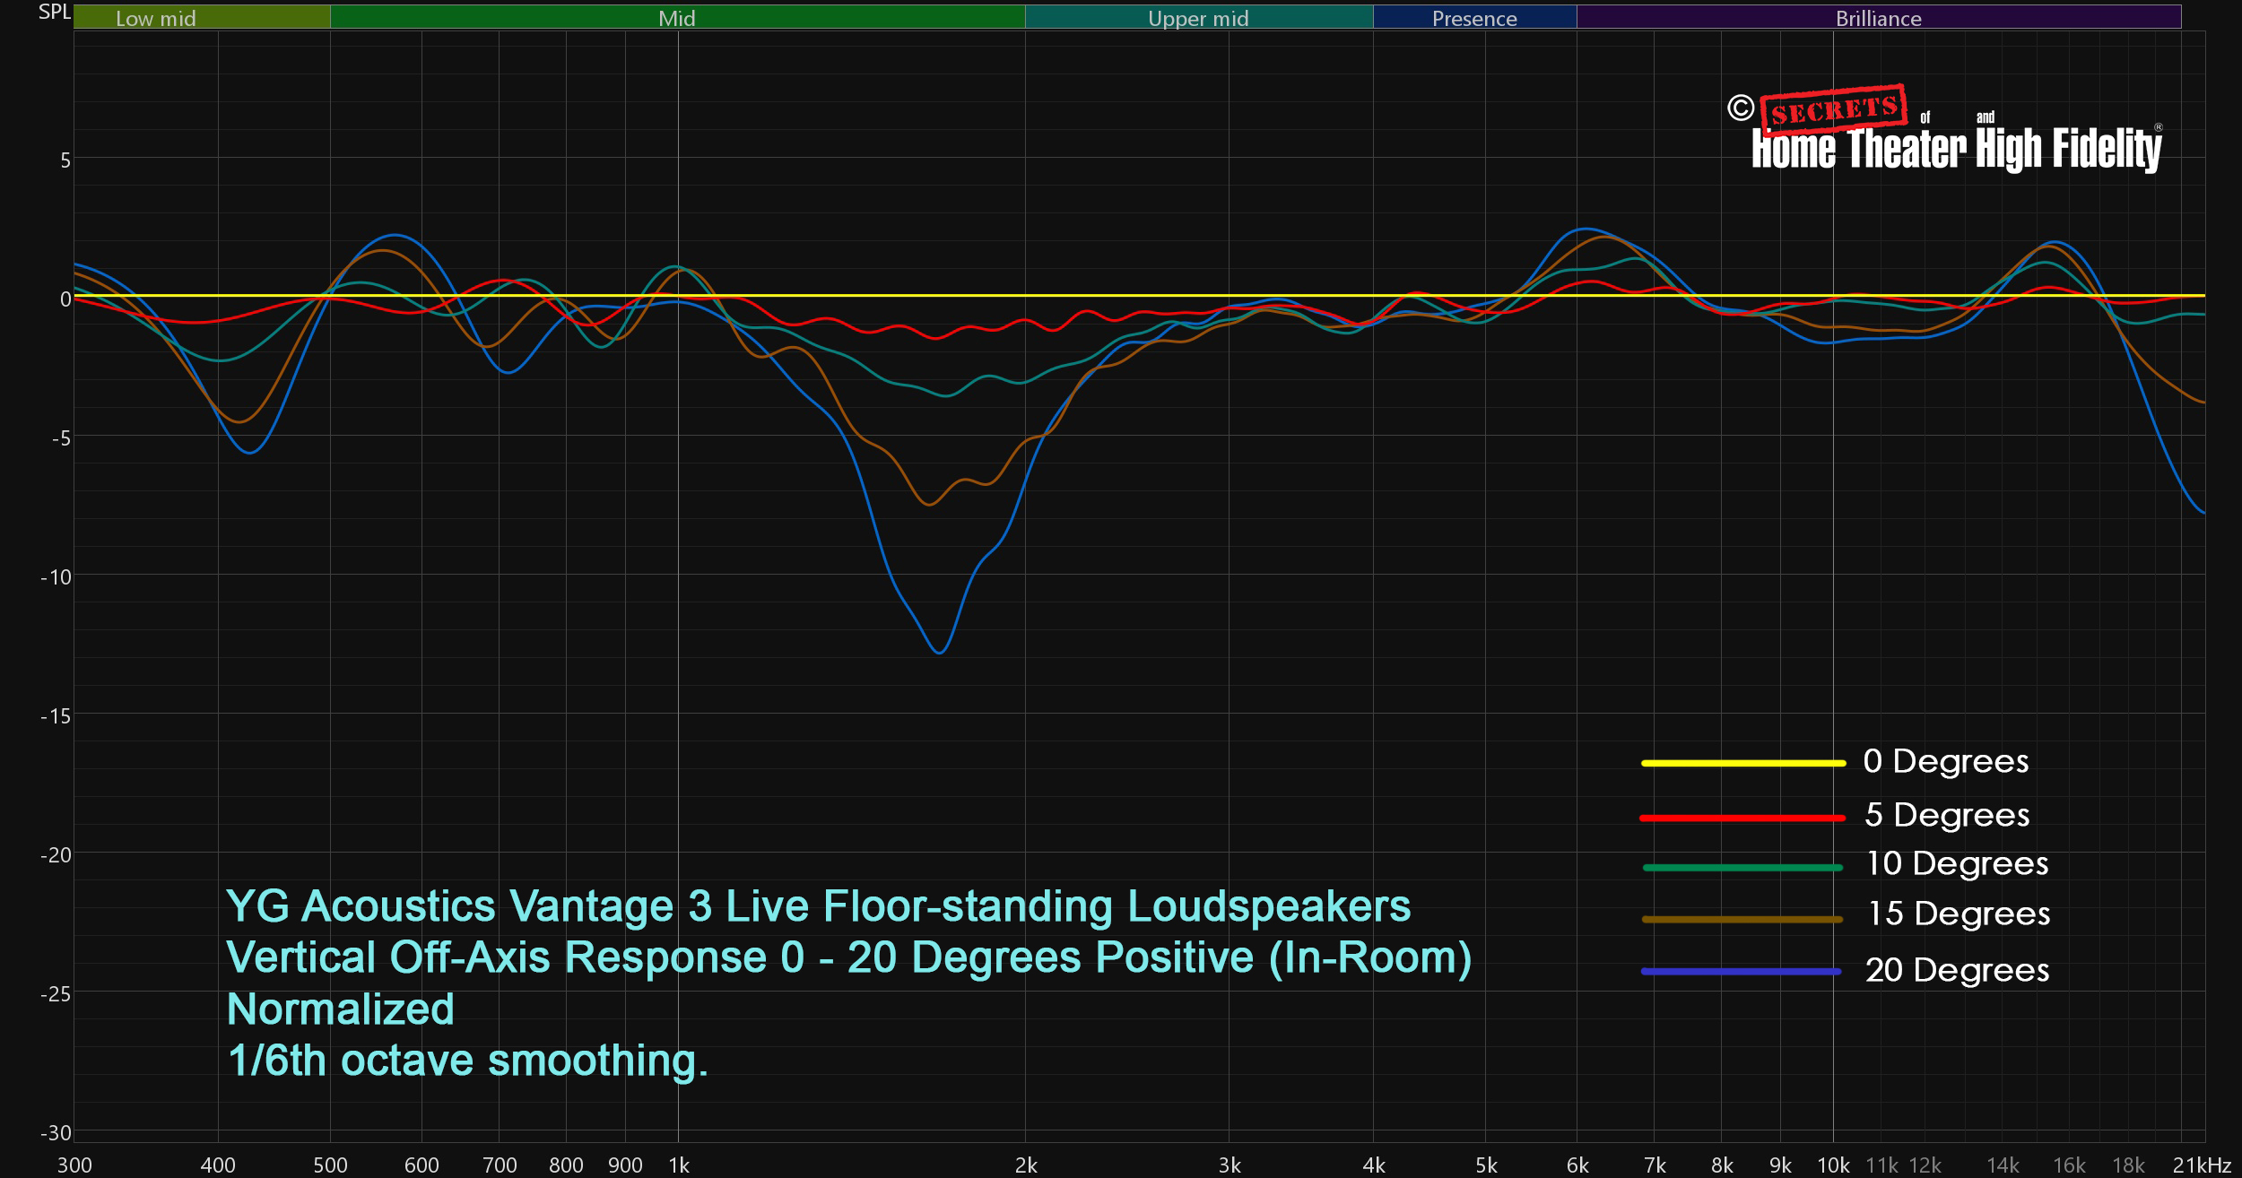Image resolution: width=2242 pixels, height=1178 pixels.
Task: Click the brown 15 Degrees legend line
Action: 1742,919
